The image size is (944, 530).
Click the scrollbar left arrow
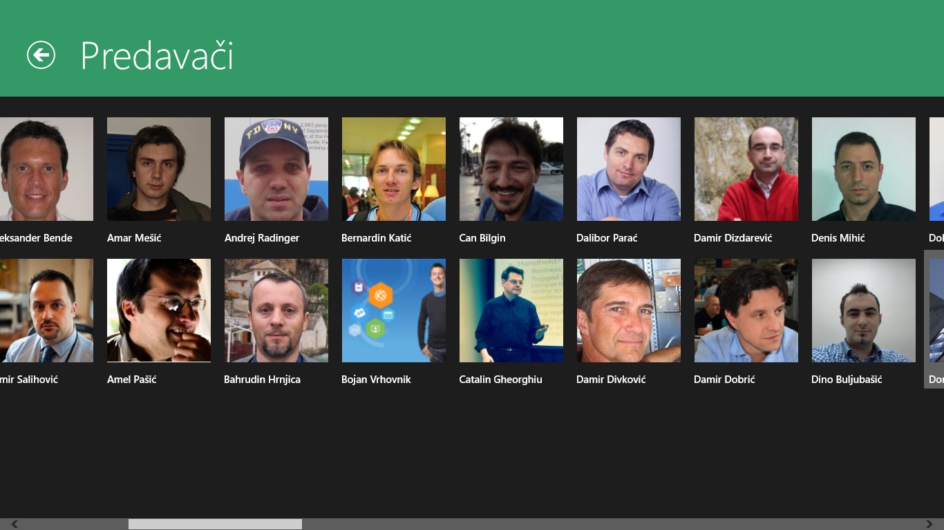(x=15, y=524)
